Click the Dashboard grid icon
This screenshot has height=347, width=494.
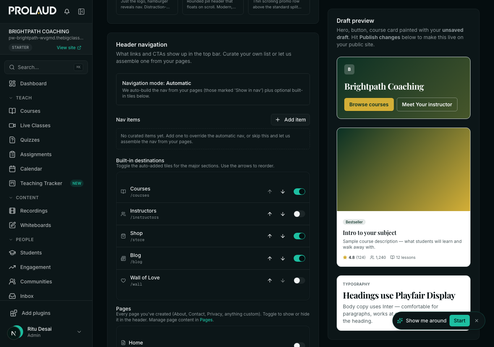point(12,83)
